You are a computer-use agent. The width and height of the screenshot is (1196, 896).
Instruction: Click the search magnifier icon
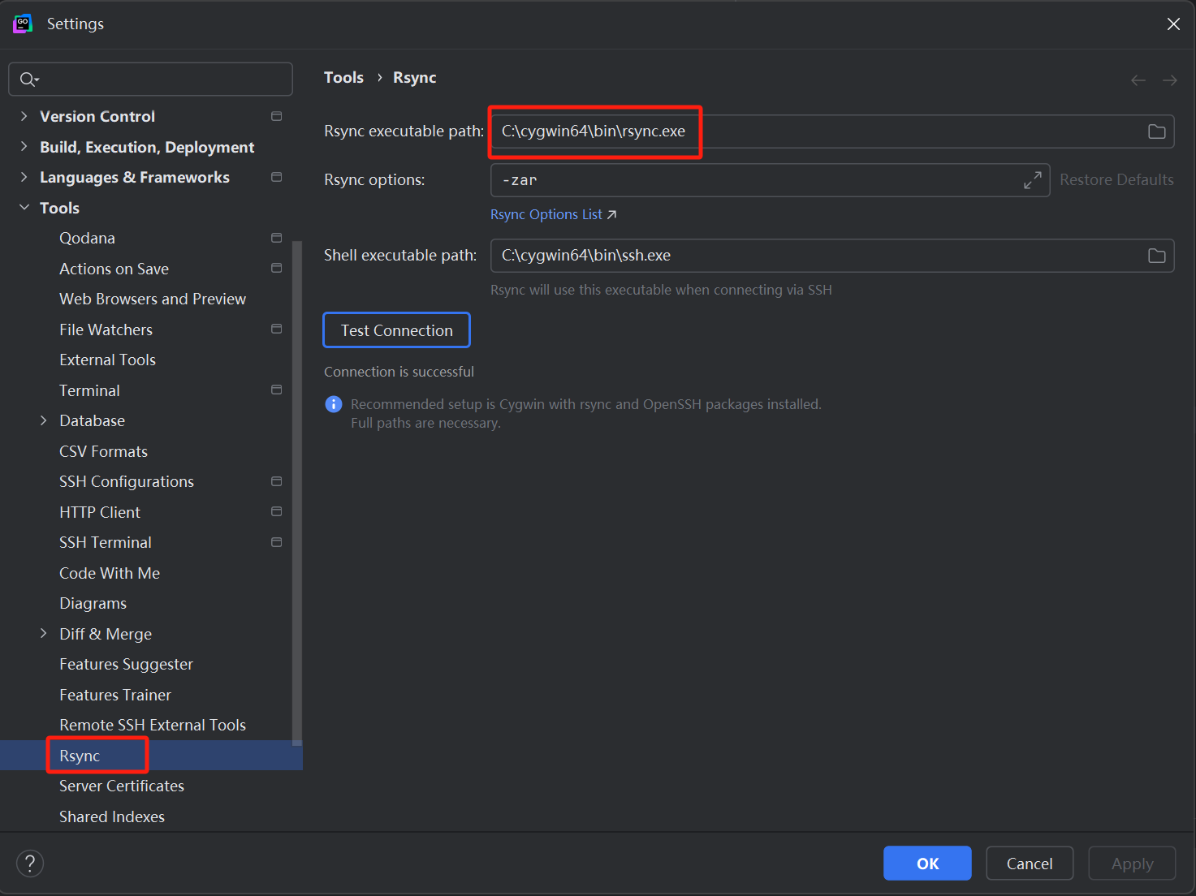[x=28, y=80]
